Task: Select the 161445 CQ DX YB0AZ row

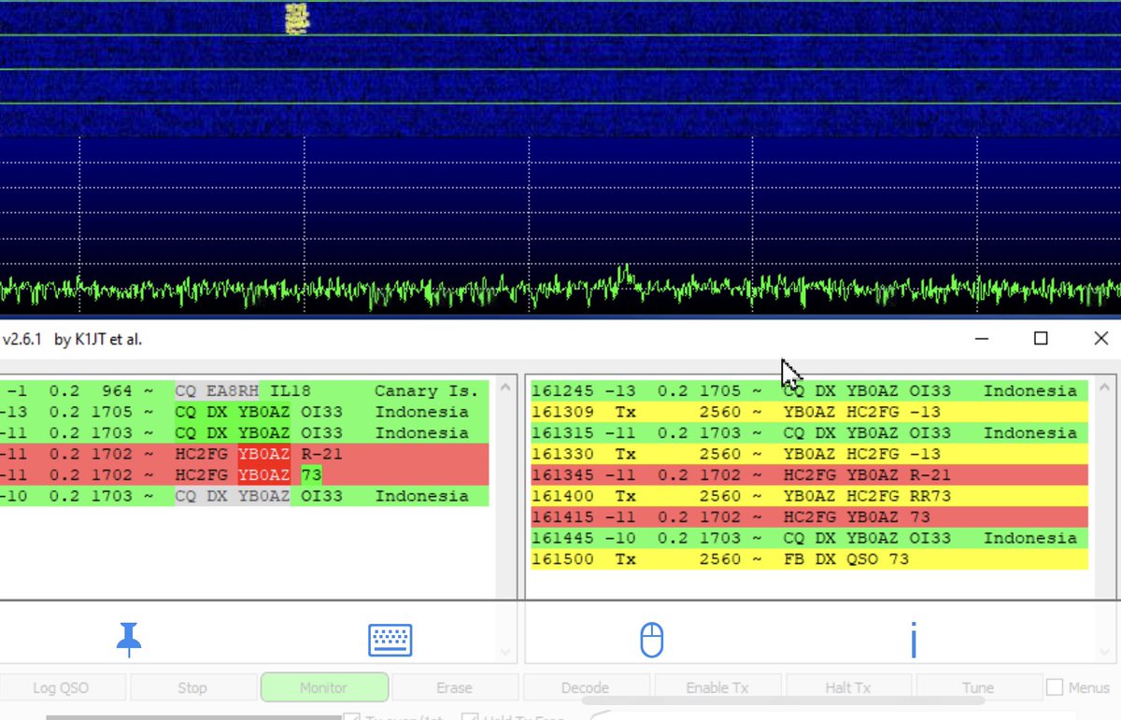Action: (809, 538)
